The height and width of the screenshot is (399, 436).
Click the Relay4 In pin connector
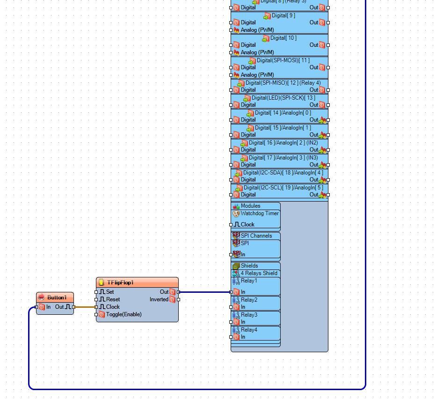click(231, 337)
